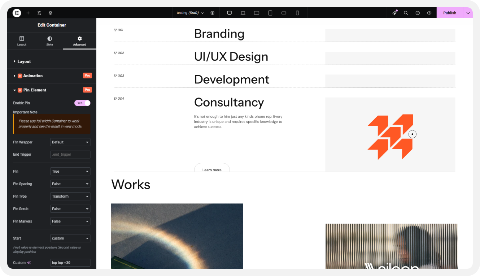
Task: Open the Pin Markers dropdown
Action: point(70,221)
